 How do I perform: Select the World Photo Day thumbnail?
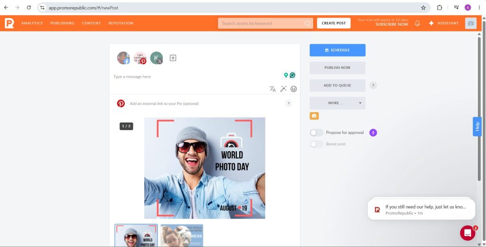click(136, 236)
